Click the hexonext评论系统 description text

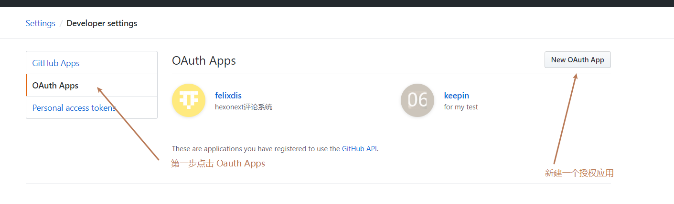click(x=244, y=107)
